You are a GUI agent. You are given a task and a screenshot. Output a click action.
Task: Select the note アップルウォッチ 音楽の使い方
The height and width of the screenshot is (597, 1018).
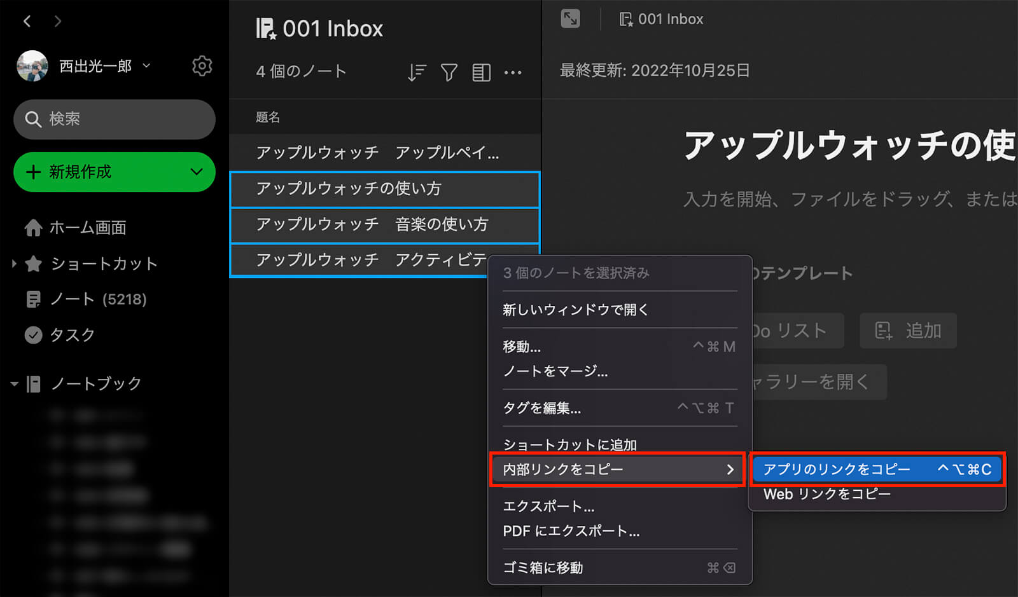click(385, 224)
